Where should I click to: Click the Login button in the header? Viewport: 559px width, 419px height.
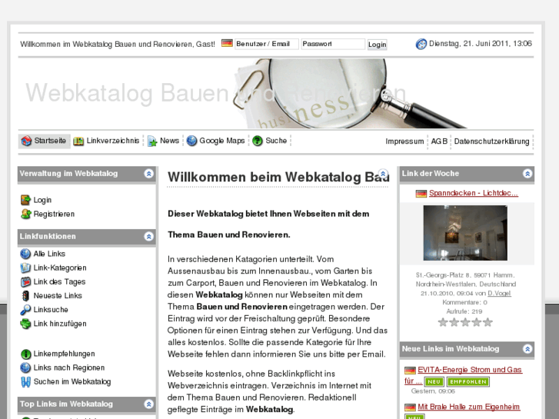(x=378, y=45)
